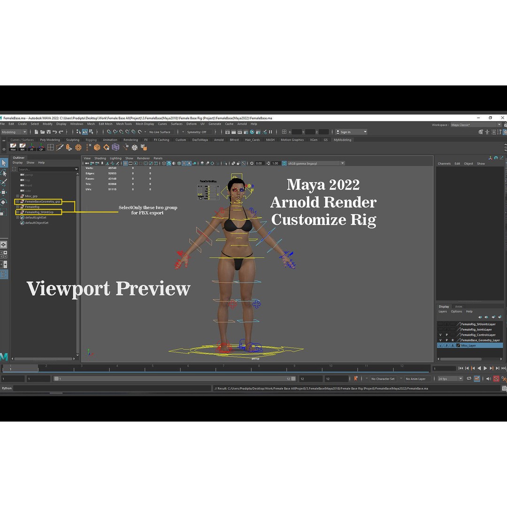The height and width of the screenshot is (507, 507).
Task: Click the Outliner horizontal scrollbar
Action: click(x=43, y=359)
